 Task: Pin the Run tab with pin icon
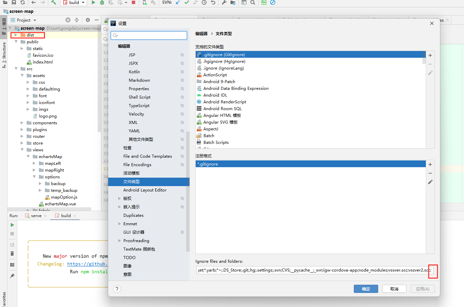point(12,276)
